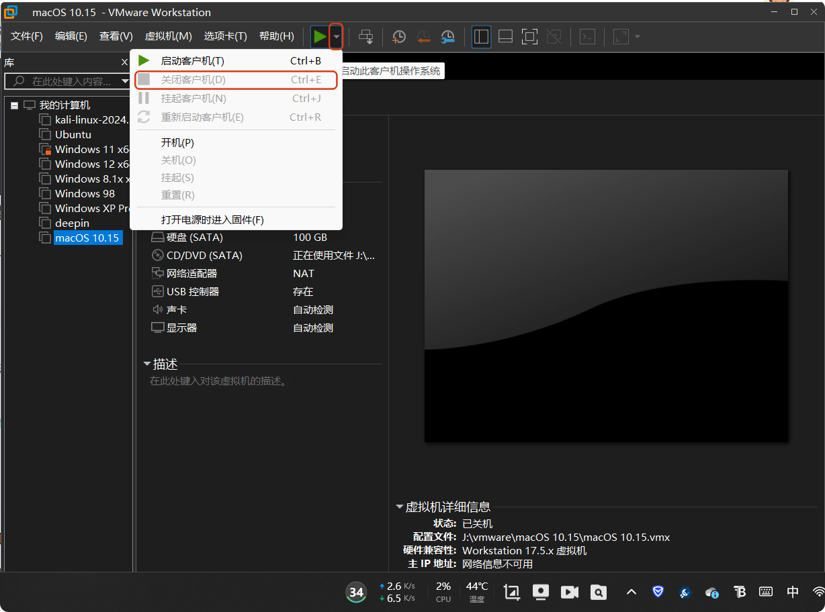Collapse the 描述 section
The width and height of the screenshot is (825, 612).
[147, 364]
